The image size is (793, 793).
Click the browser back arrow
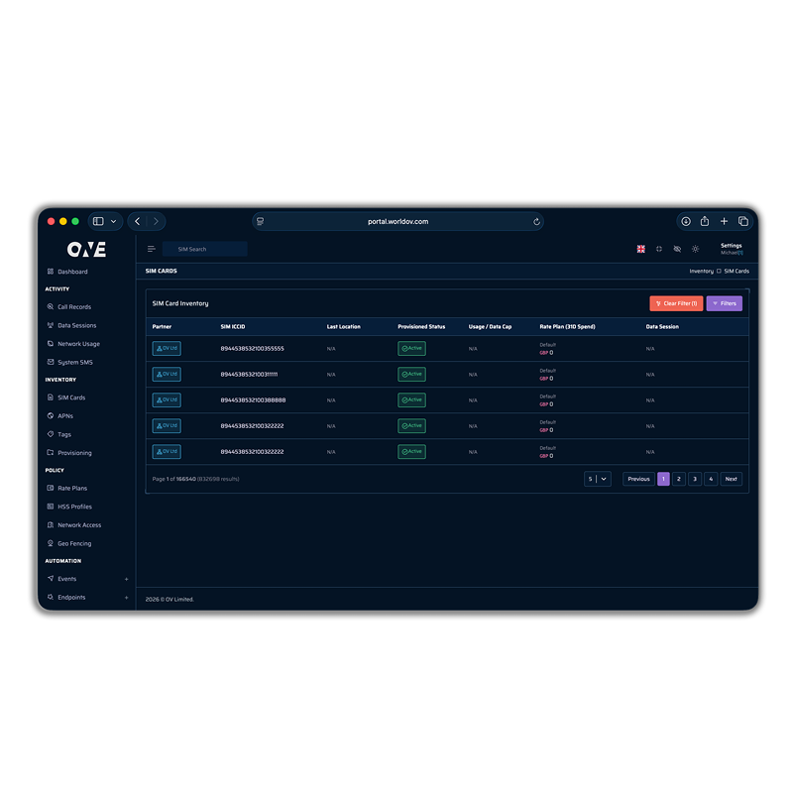click(x=138, y=221)
